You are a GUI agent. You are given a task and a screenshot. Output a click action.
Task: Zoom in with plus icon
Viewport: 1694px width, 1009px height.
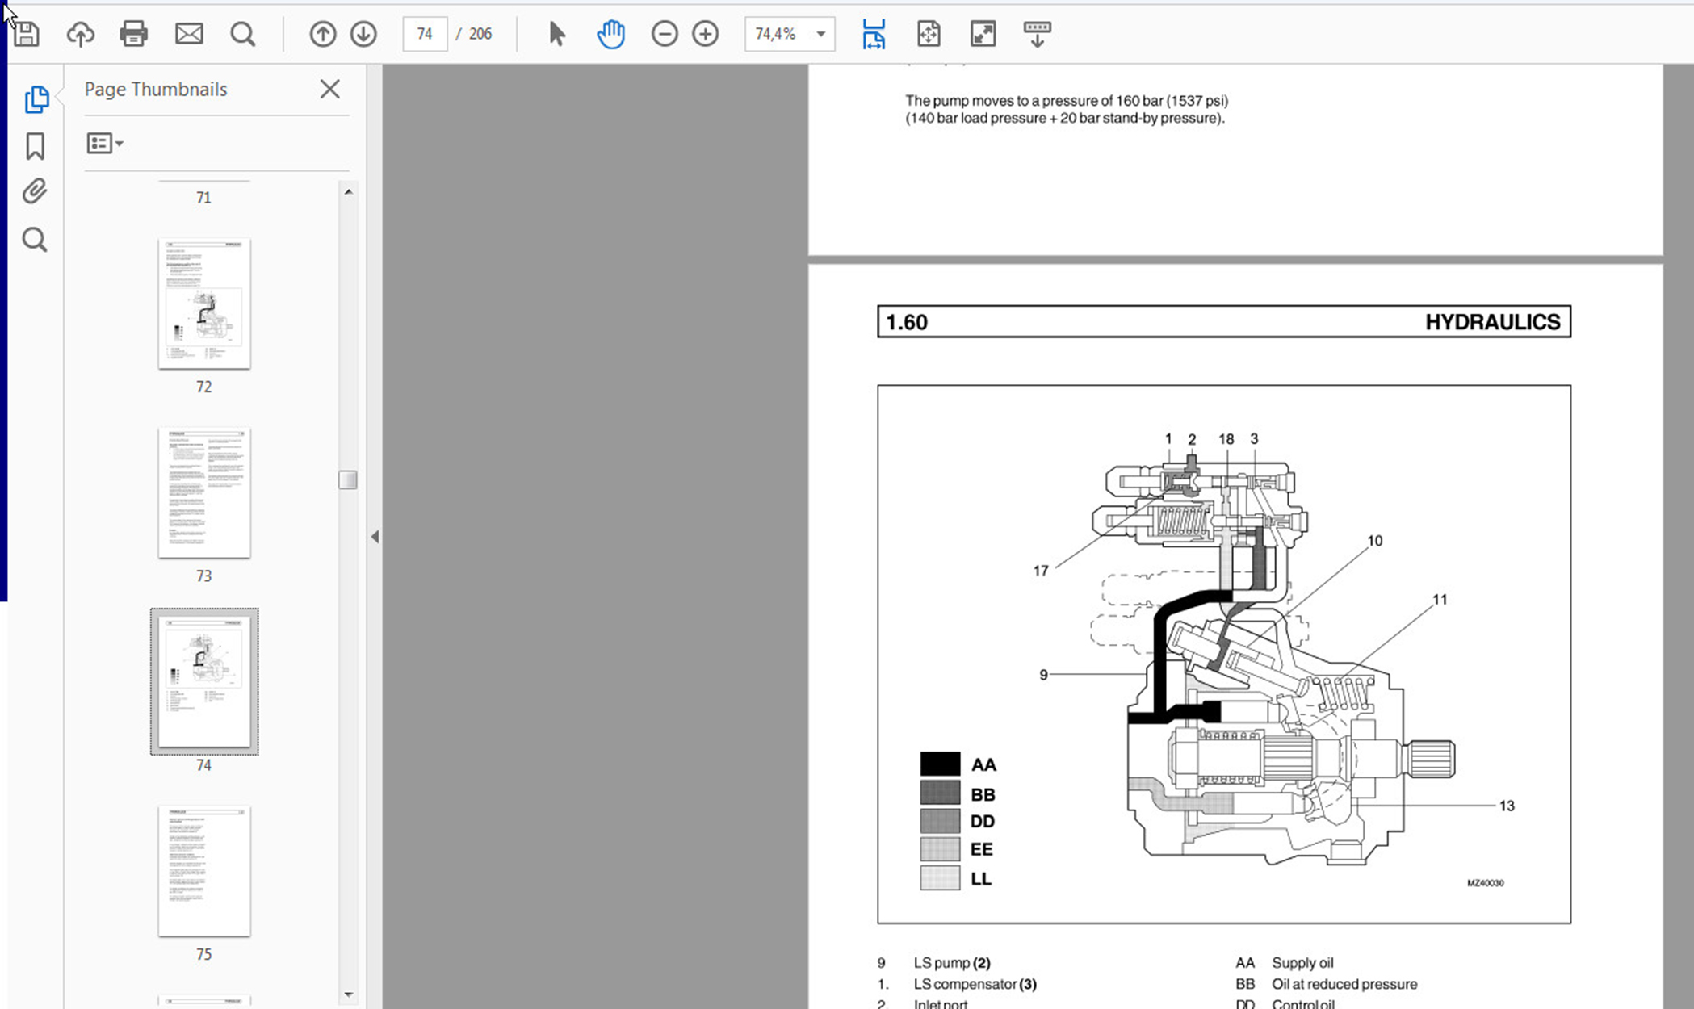pos(705,34)
